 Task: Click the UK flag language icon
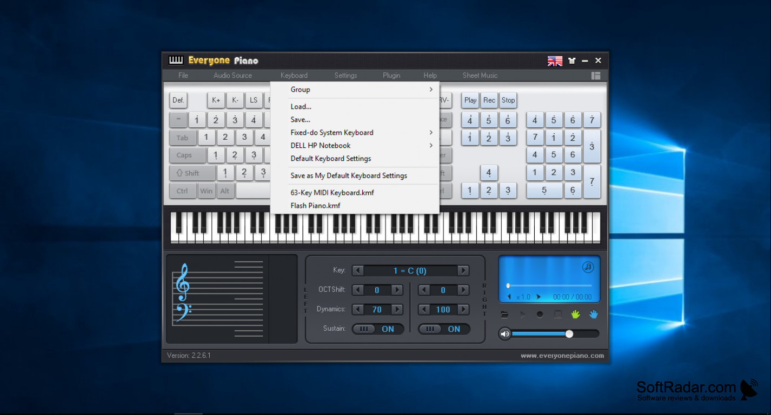point(555,61)
